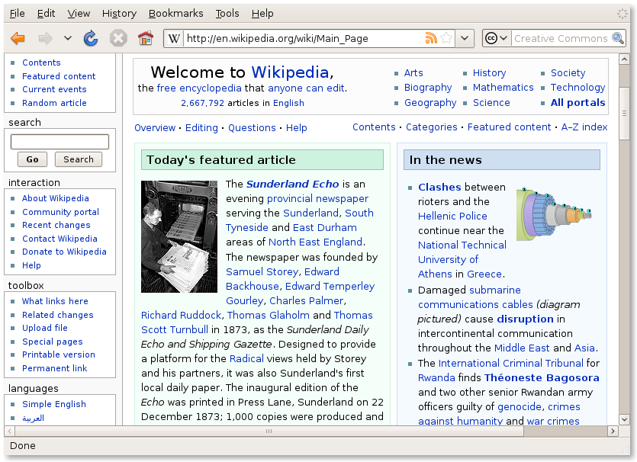Click the vertical scrollbar up arrow
This screenshot has height=462, width=637.
coord(624,59)
